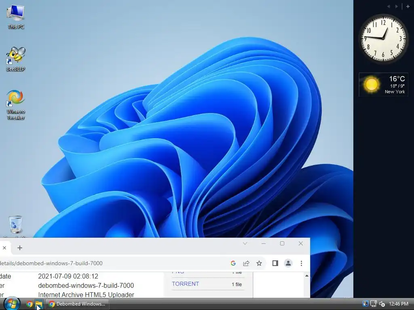Open the Chrome profile avatar menu
414x310 pixels.
(x=288, y=263)
